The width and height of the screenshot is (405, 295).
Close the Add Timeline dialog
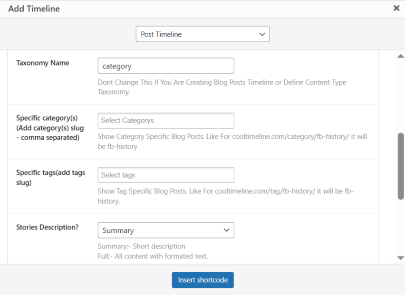pyautogui.click(x=397, y=8)
